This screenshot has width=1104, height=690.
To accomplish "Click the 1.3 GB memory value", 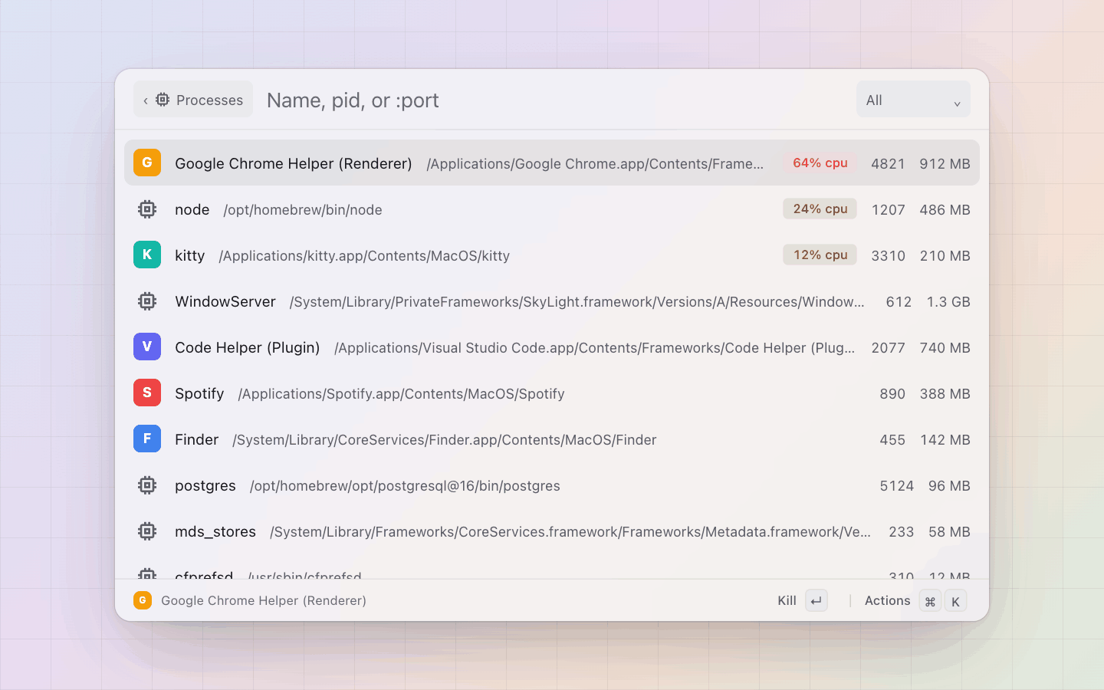I will 948,301.
